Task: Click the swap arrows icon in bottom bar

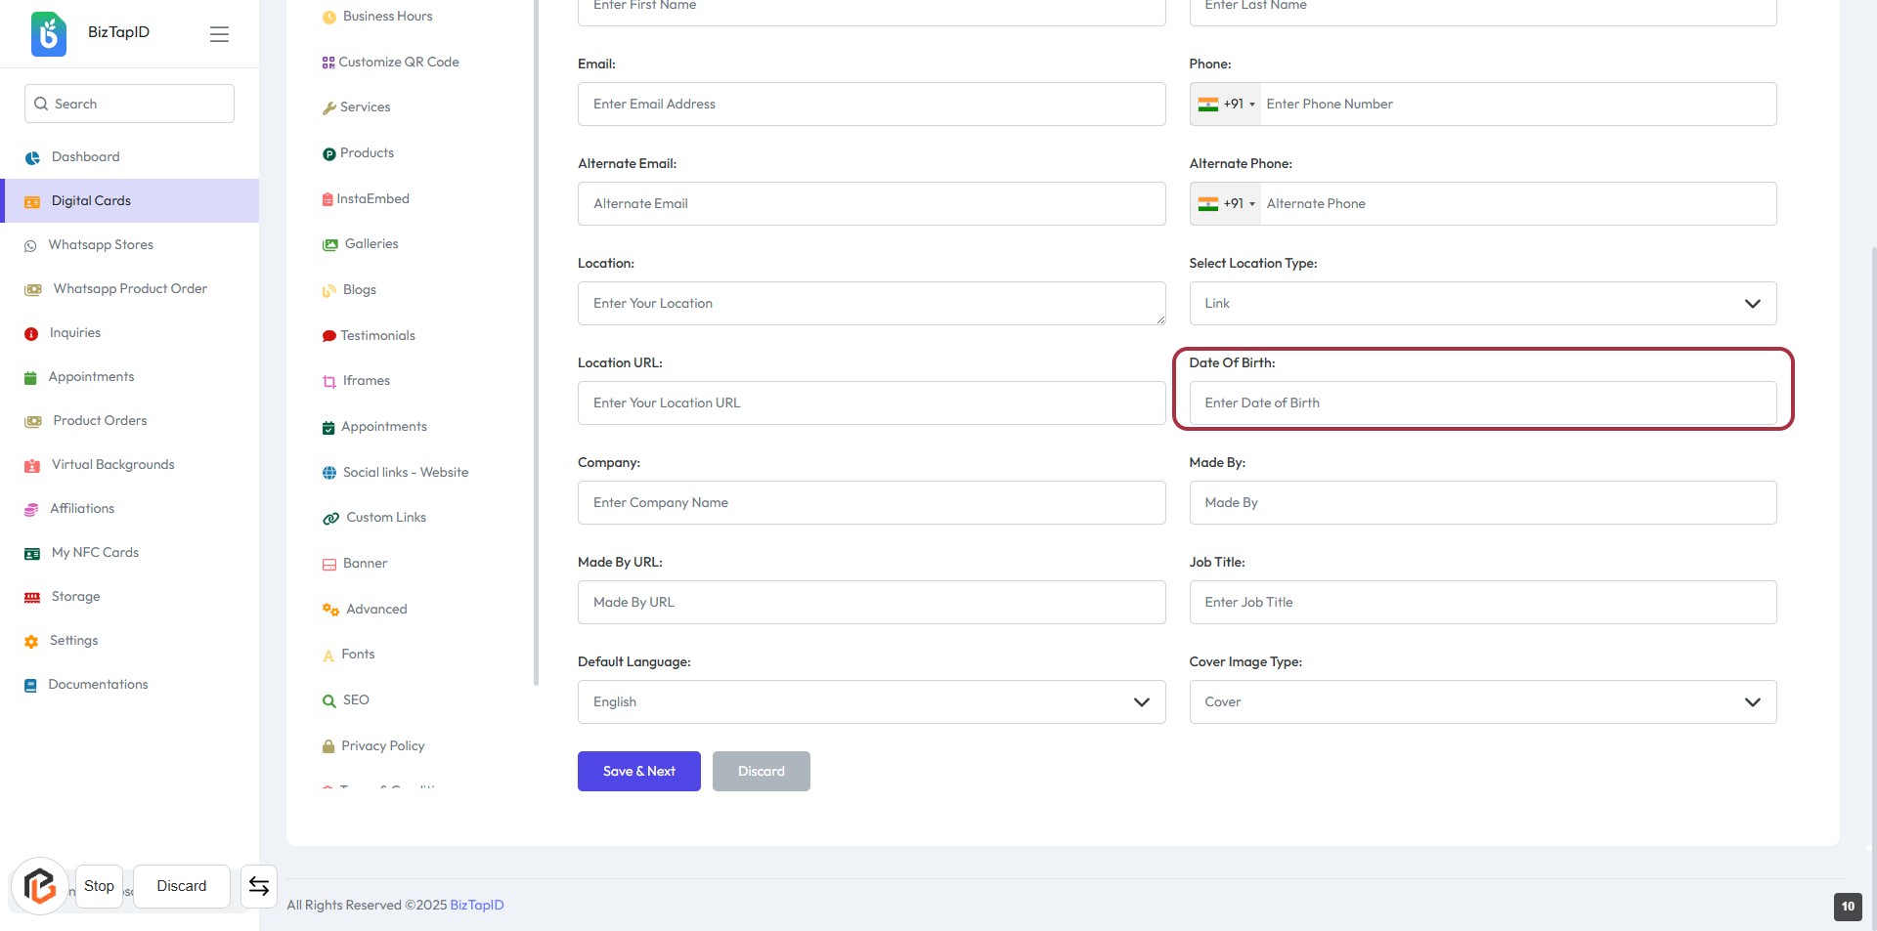Action: (259, 886)
